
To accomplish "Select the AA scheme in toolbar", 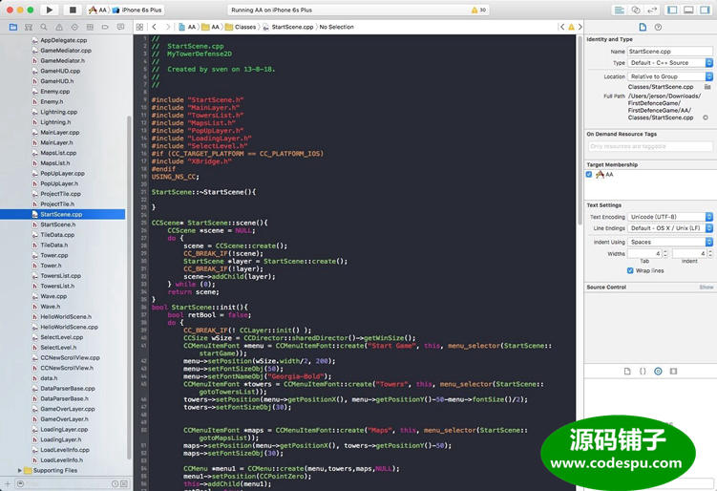I will (x=97, y=11).
